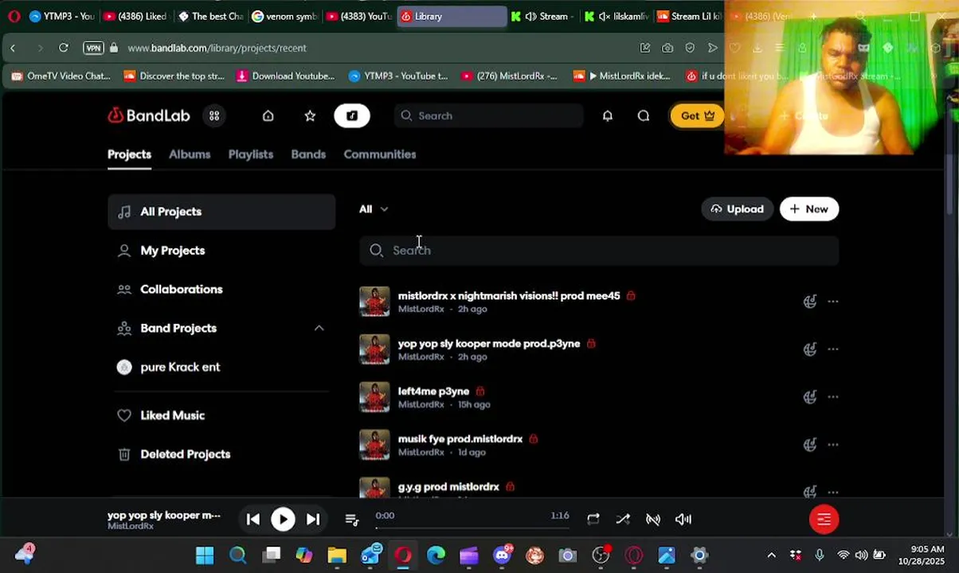The width and height of the screenshot is (959, 573).
Task: Open Microsoft Edge from taskbar
Action: tap(436, 555)
